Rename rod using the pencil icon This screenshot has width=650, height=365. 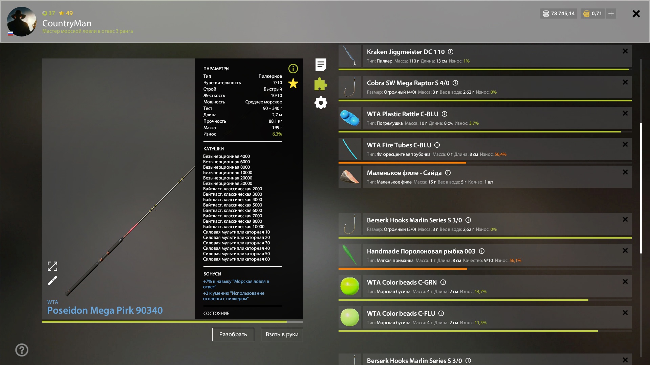click(52, 281)
